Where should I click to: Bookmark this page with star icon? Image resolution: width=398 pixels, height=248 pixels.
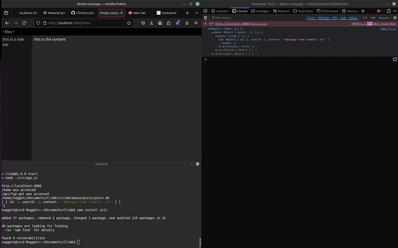coord(128,23)
